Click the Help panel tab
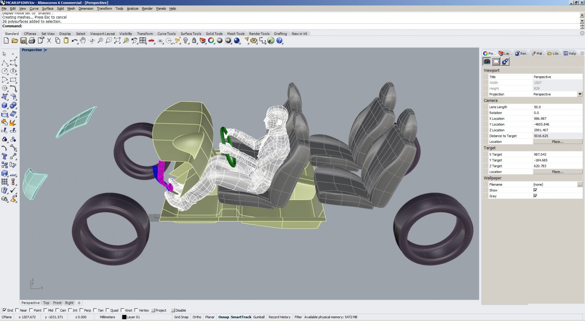The width and height of the screenshot is (585, 321). tap(571, 53)
